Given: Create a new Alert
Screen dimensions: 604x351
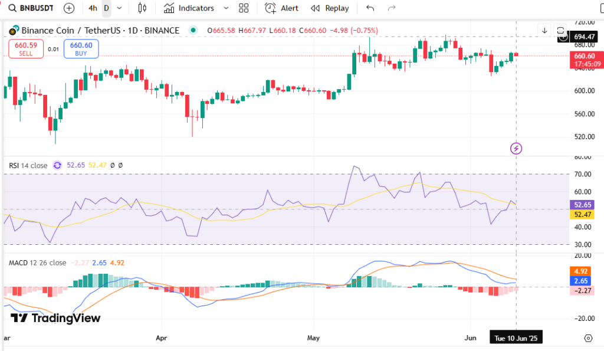Looking at the screenshot, I should click(281, 8).
